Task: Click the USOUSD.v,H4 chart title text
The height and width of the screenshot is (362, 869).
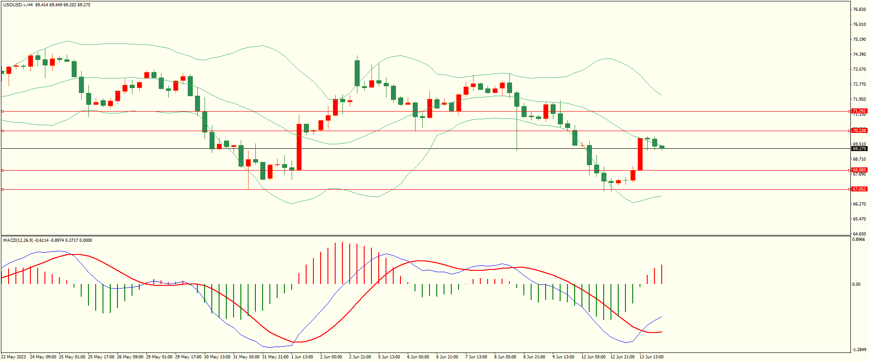Action: (18, 5)
